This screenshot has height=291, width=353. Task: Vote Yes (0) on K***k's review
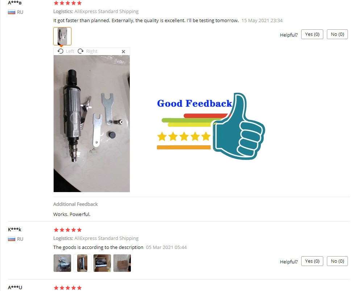[312, 261]
